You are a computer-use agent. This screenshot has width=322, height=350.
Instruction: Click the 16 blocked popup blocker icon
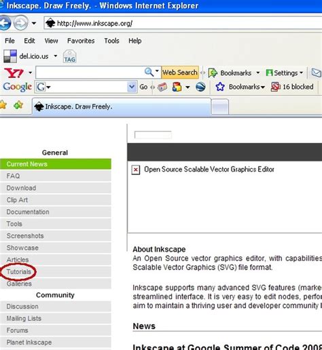pyautogui.click(x=275, y=87)
